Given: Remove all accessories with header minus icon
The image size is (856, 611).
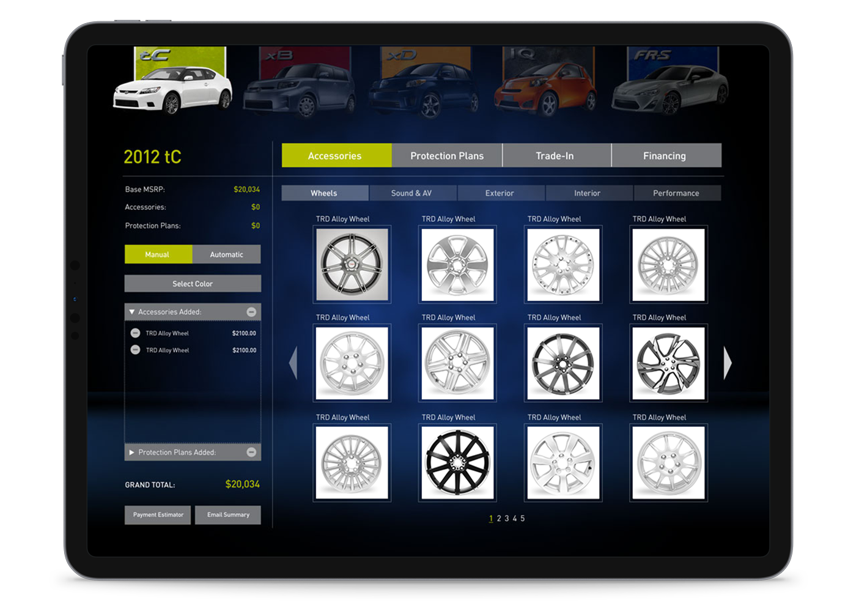Looking at the screenshot, I should pyautogui.click(x=251, y=312).
